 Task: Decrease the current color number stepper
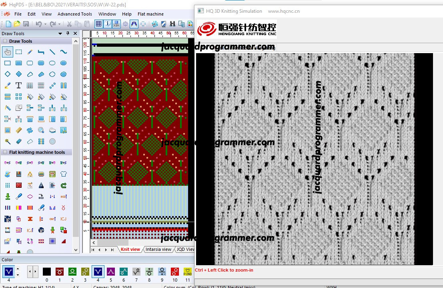(x=18, y=274)
